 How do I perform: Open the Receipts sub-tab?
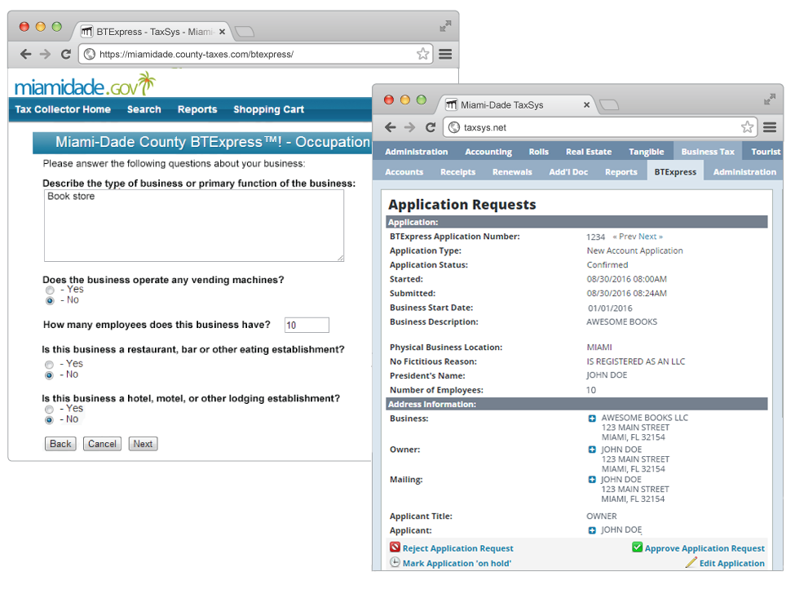[x=457, y=172]
